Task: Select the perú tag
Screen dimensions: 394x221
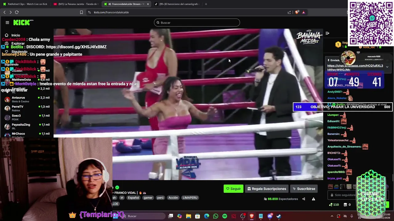Action: point(160,198)
